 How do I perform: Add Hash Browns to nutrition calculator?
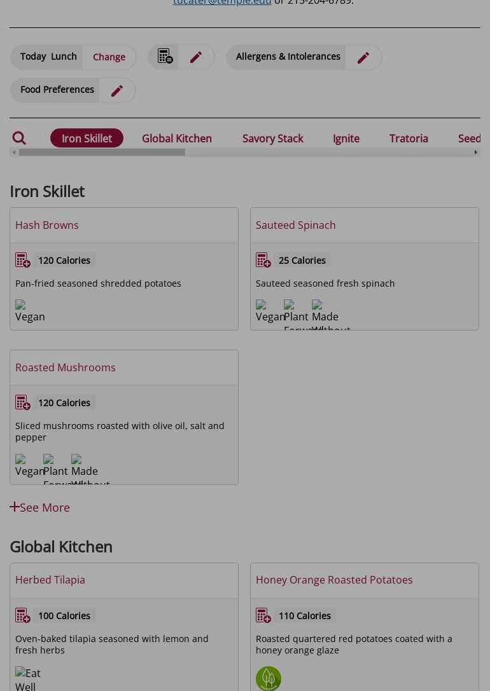point(23,260)
